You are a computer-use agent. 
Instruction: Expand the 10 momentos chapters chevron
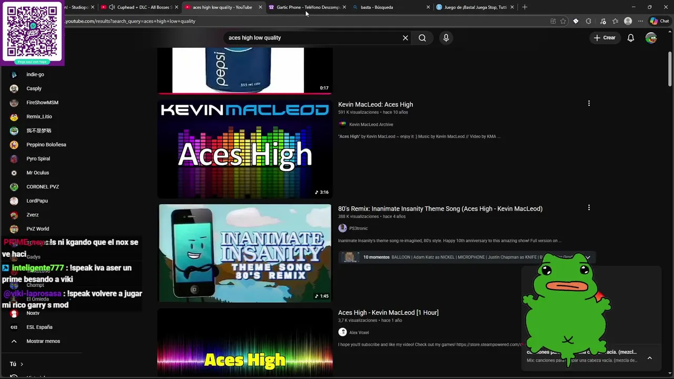coord(588,257)
